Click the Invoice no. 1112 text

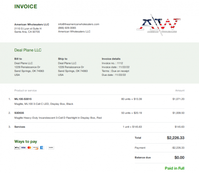pyautogui.click(x=112, y=63)
